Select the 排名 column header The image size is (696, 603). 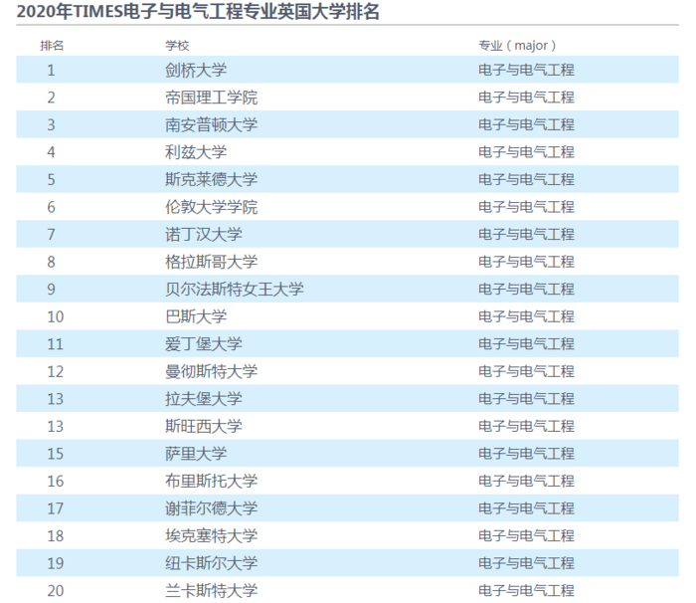coord(52,46)
